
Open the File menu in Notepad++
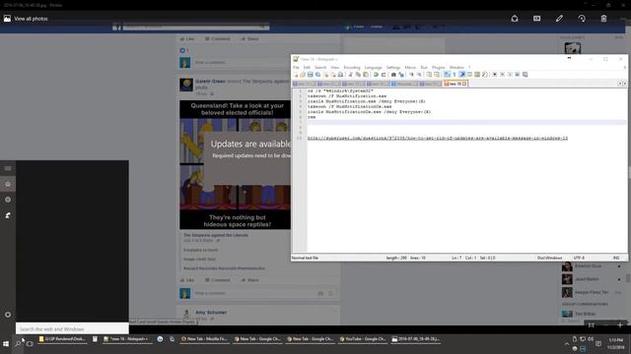pyautogui.click(x=296, y=68)
